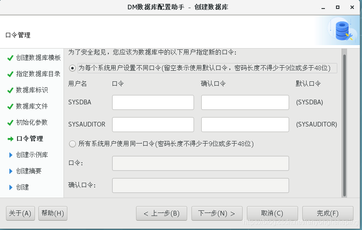Click the 初始化参数 step green checkmark
This screenshot has height=230, width=362.
pos(10,123)
